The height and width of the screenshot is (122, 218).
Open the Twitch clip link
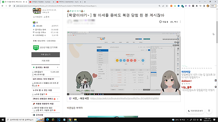point(125,98)
